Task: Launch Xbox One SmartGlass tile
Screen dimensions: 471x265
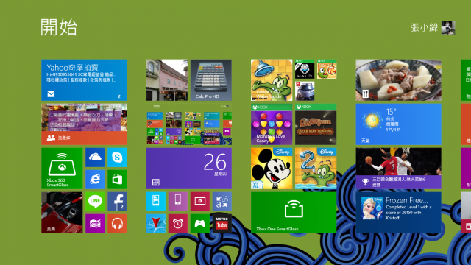Action: coord(294,213)
